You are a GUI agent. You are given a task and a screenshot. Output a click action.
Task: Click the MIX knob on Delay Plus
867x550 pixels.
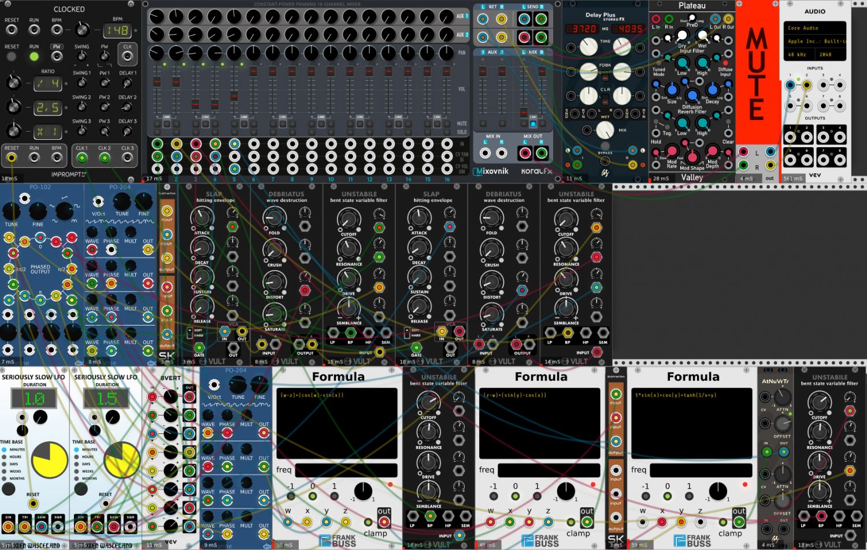pyautogui.click(x=605, y=130)
